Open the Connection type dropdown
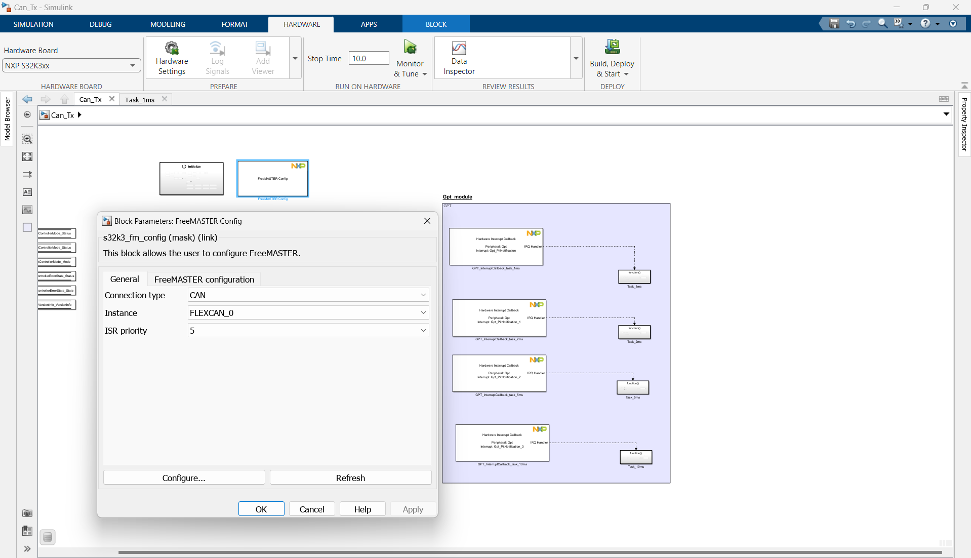 coord(423,295)
